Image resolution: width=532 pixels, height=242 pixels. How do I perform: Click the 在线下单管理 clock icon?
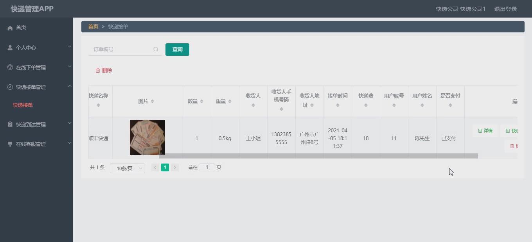point(9,67)
